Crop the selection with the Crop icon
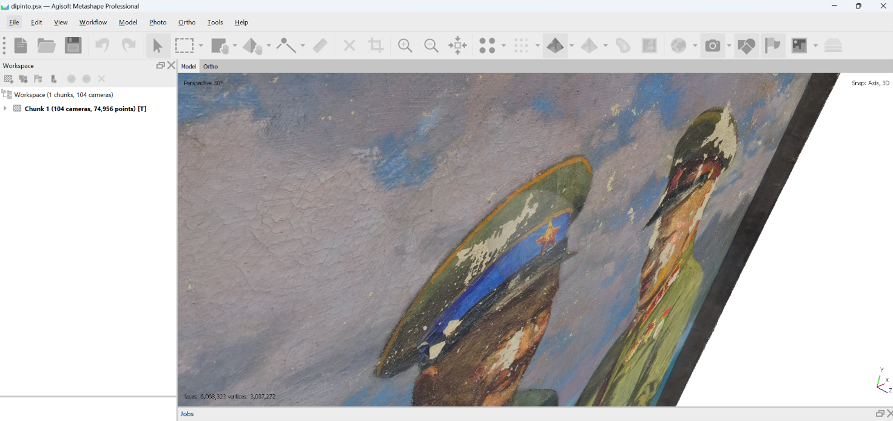This screenshot has height=421, width=893. pos(376,45)
